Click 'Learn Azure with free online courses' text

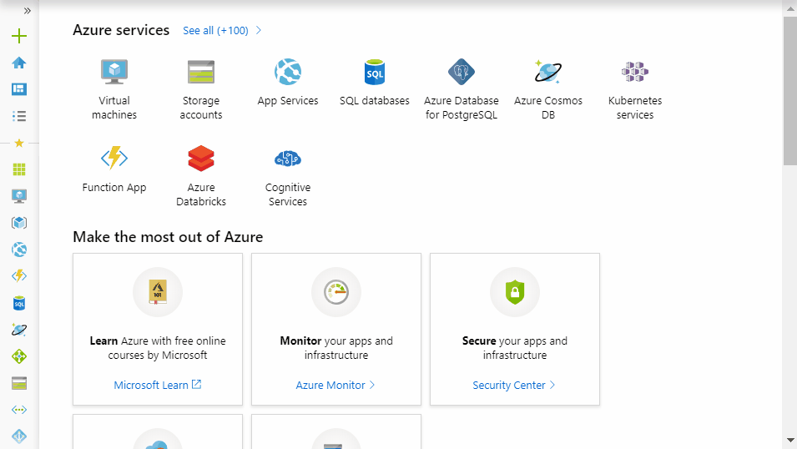point(158,348)
